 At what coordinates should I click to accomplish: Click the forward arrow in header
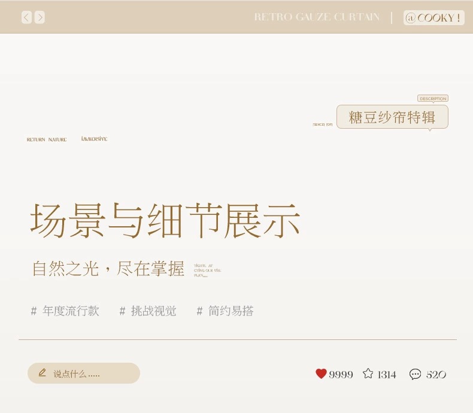[x=40, y=17]
